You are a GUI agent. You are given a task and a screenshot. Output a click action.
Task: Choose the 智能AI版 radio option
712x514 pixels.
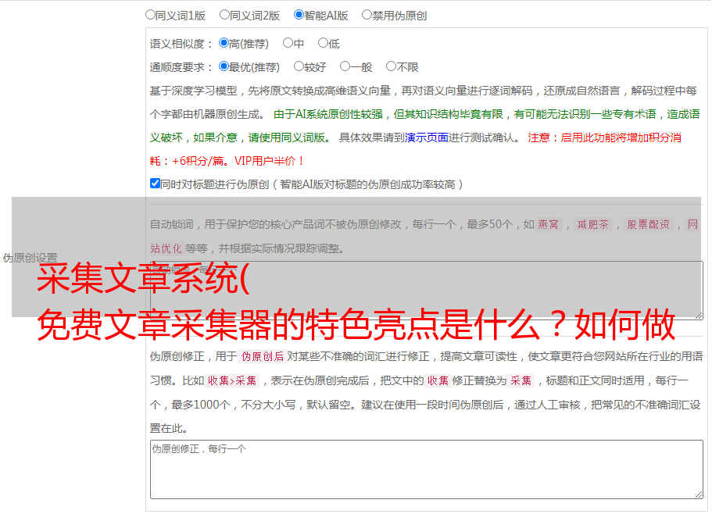click(299, 15)
